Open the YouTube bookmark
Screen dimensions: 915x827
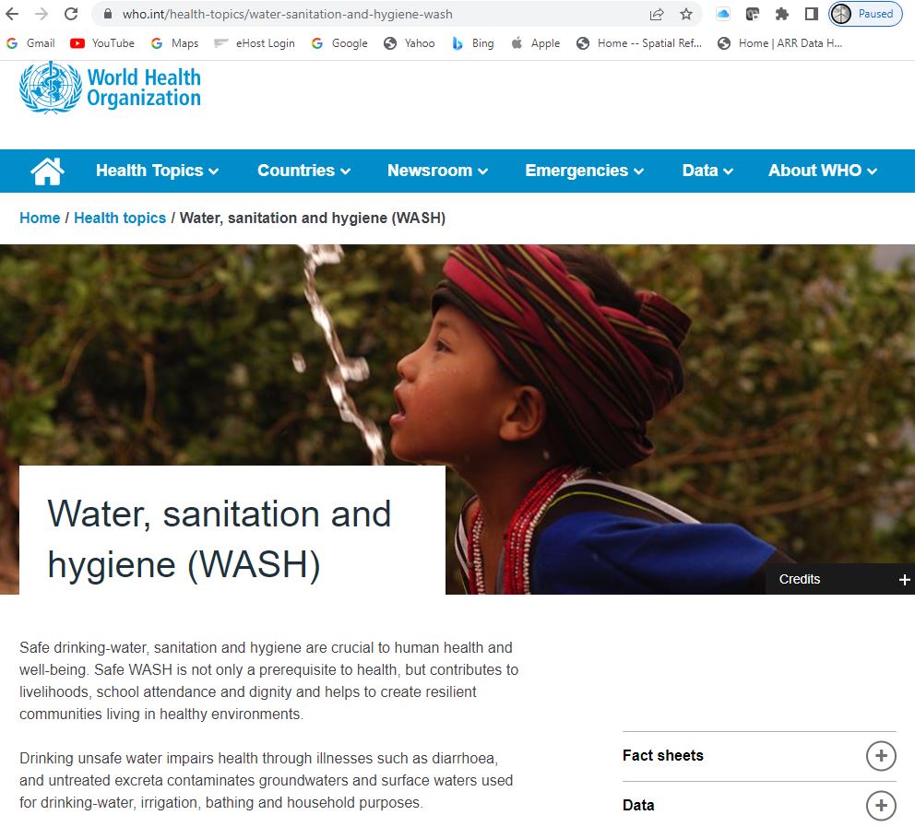tap(102, 43)
